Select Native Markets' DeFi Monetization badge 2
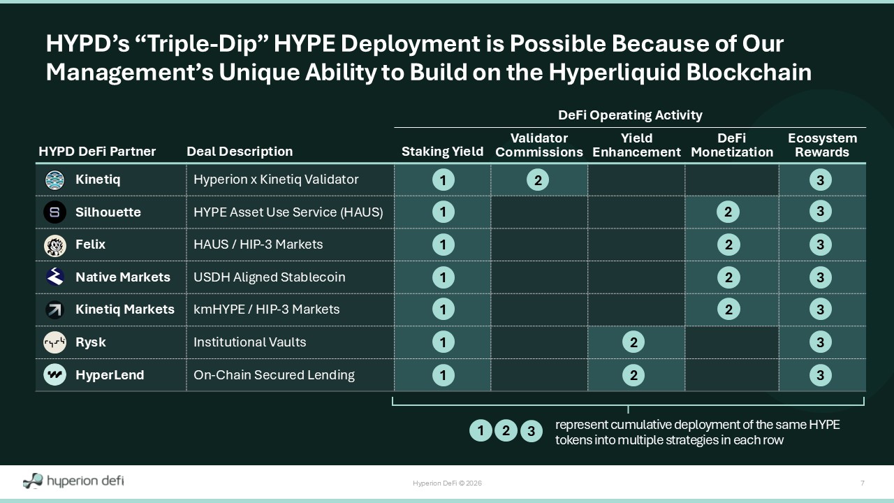This screenshot has width=894, height=503. 728,277
